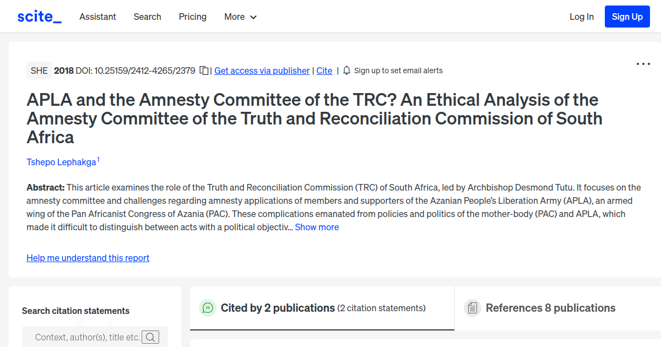
Task: Navigate to the Pricing page
Action: [x=192, y=17]
